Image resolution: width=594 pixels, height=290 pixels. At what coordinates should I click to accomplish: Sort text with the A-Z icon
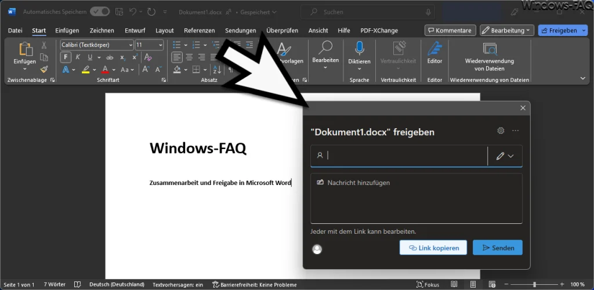(x=217, y=70)
